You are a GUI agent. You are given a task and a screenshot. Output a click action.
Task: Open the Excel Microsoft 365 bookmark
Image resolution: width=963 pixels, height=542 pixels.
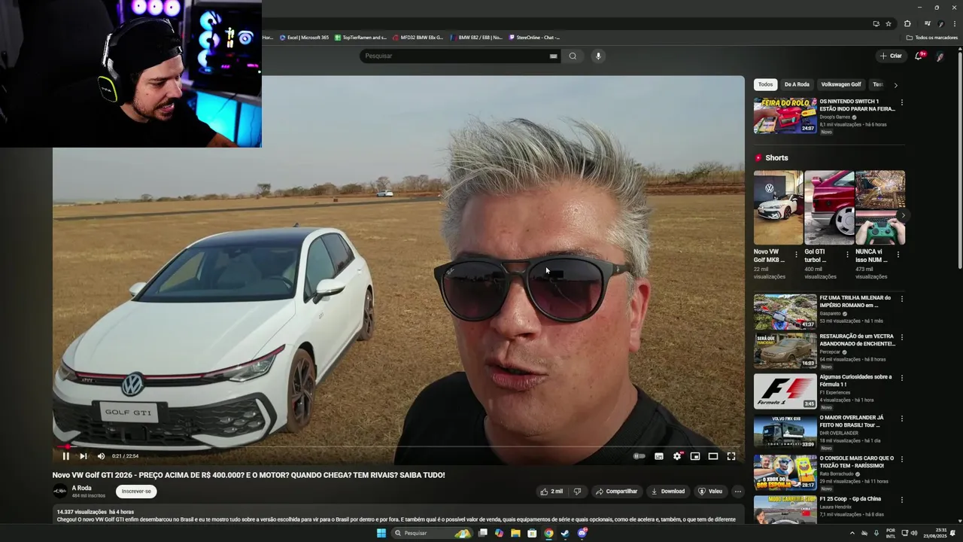[304, 37]
